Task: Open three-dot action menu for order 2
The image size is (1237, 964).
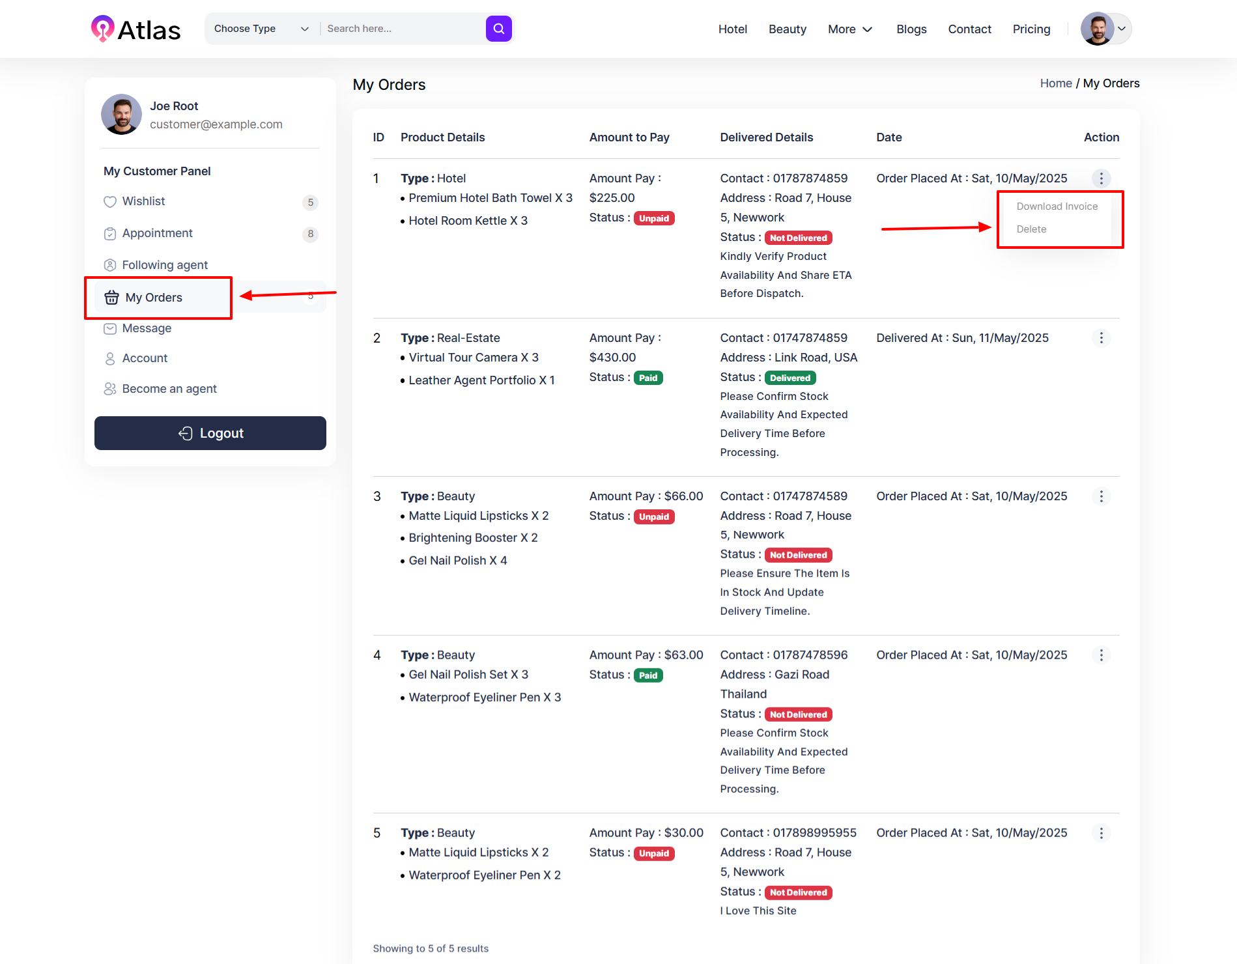Action: tap(1101, 338)
